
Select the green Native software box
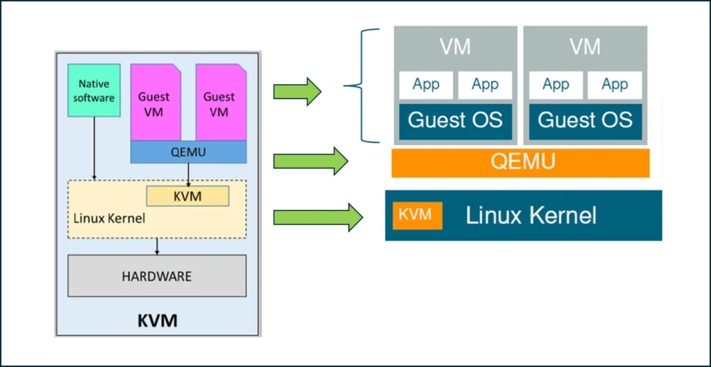pos(94,91)
